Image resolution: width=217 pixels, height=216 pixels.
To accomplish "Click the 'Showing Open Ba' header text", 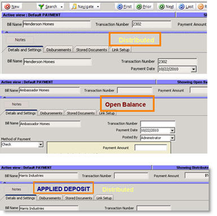I will pyautogui.click(x=192, y=82).
